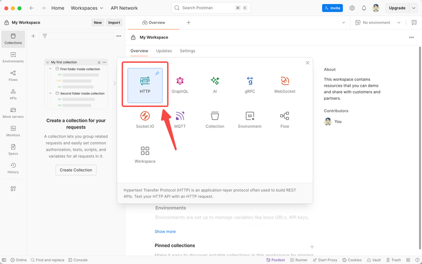Open Vault in the status bar
The width and height of the screenshot is (422, 264).
pyautogui.click(x=374, y=260)
